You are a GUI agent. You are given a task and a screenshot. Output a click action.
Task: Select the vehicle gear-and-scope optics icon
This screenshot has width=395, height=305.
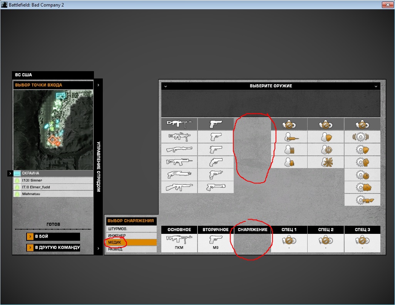pyautogui.click(x=362, y=200)
